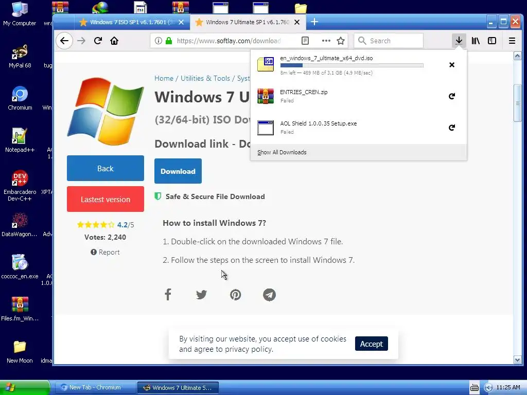Open Utilities & Tools breadcrumb link
This screenshot has height=395, width=527.
pos(205,78)
